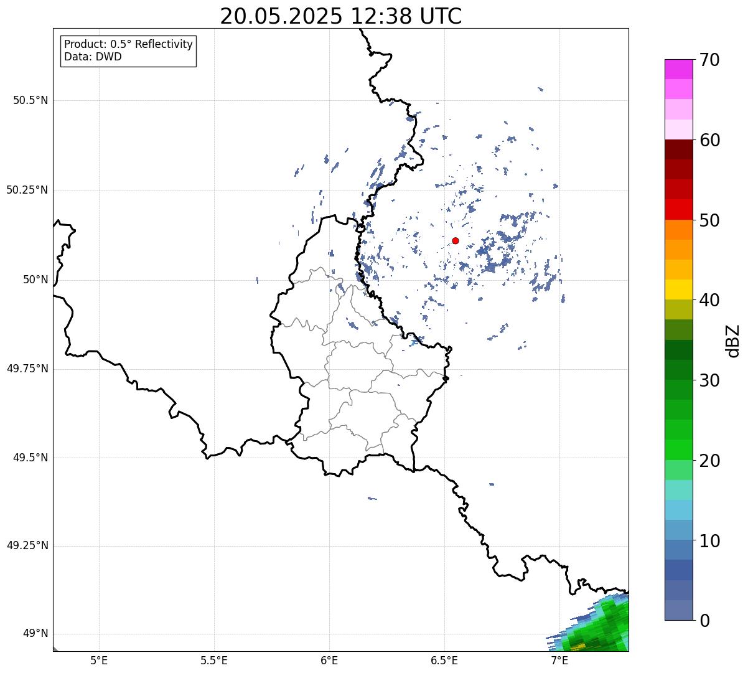Click the 5°E longitude label
748x673 pixels.
[99, 660]
